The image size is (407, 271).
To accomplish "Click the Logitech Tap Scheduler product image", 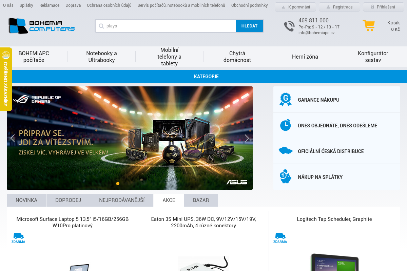I will tap(334, 262).
